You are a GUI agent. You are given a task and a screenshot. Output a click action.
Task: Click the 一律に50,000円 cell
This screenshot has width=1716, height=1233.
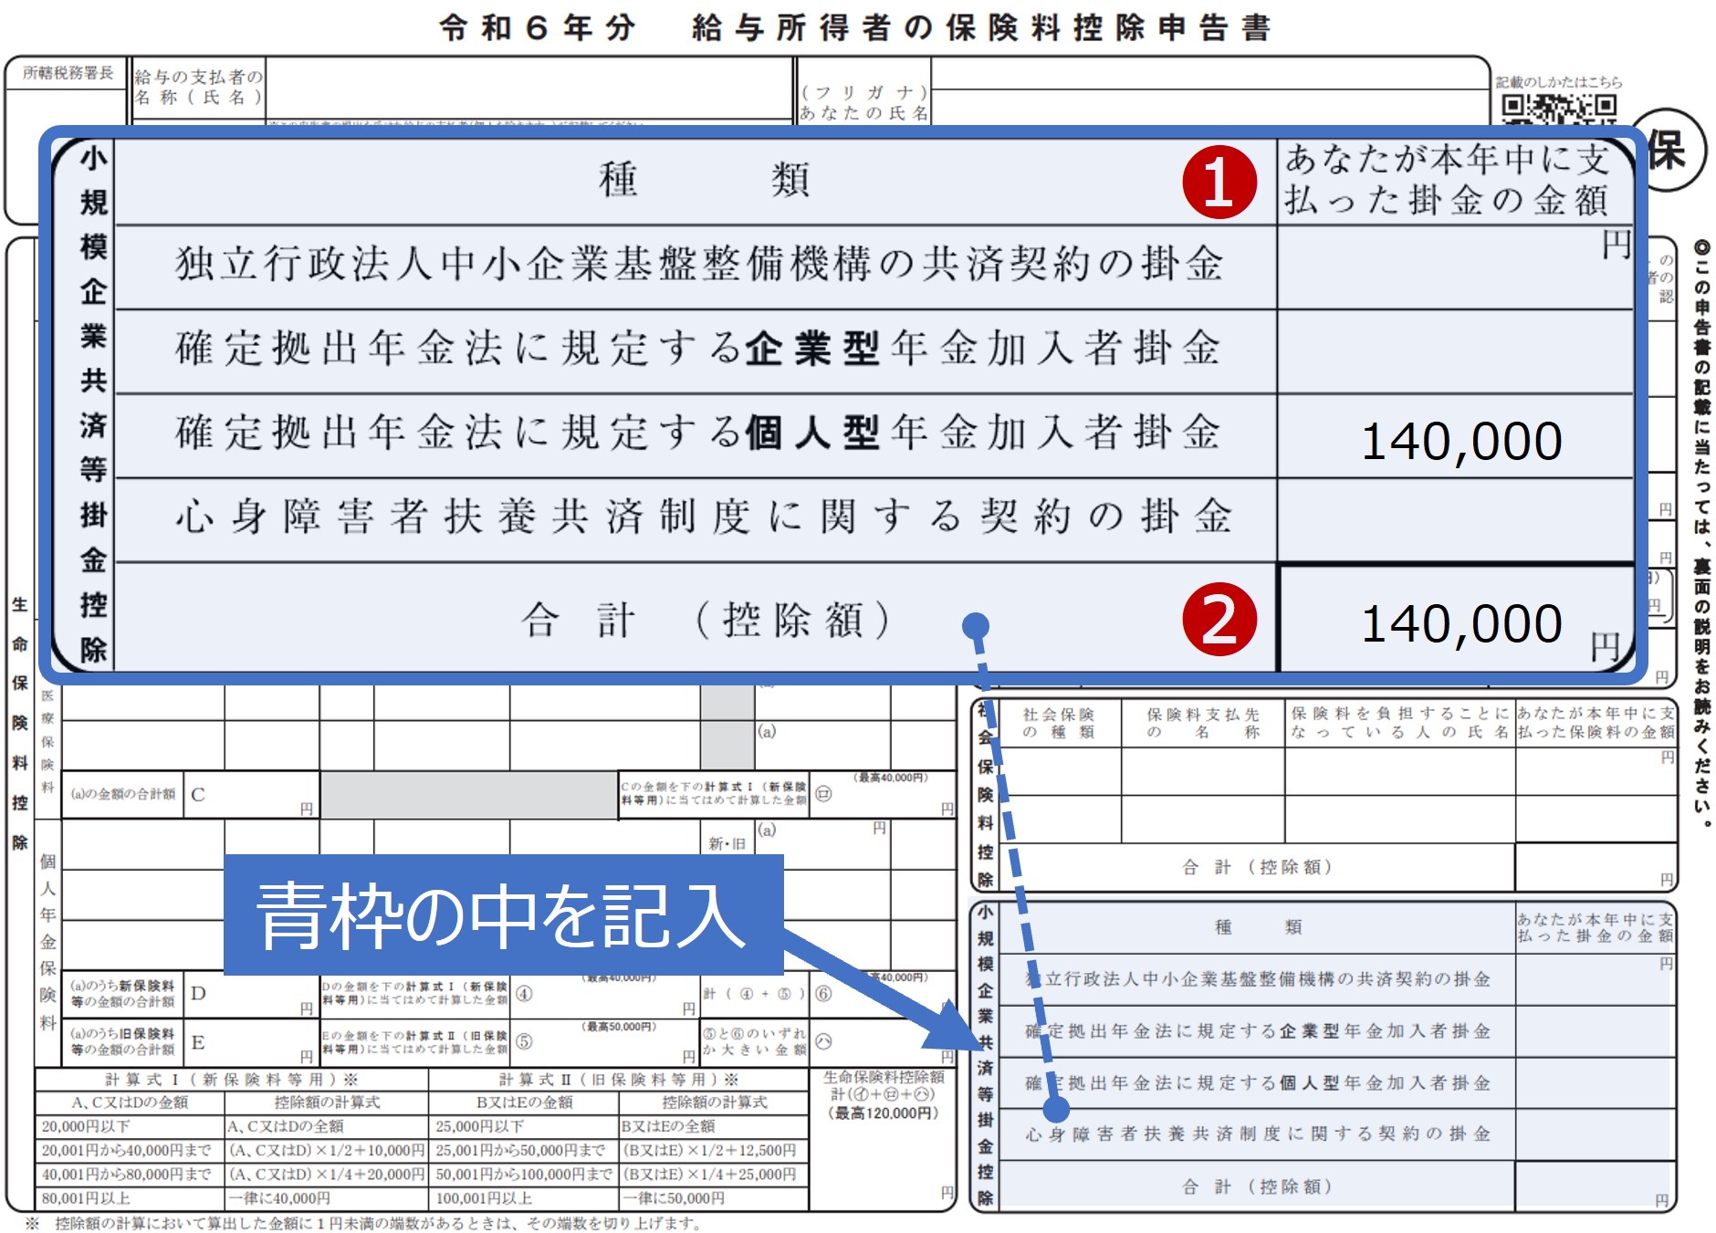point(714,1198)
